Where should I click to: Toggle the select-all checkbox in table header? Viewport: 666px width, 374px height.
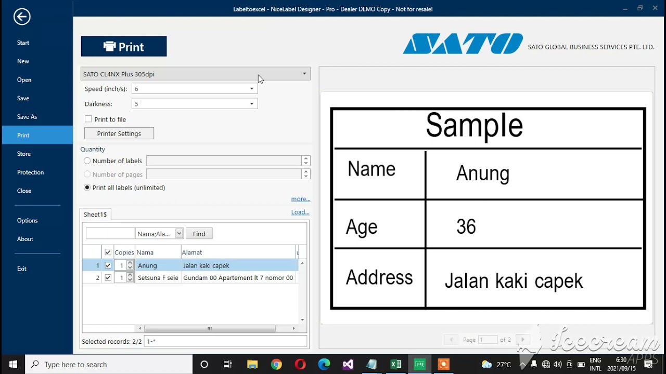coord(108,252)
